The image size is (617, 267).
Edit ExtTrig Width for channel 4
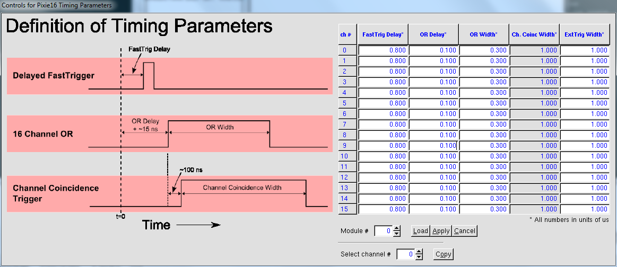tap(585, 93)
